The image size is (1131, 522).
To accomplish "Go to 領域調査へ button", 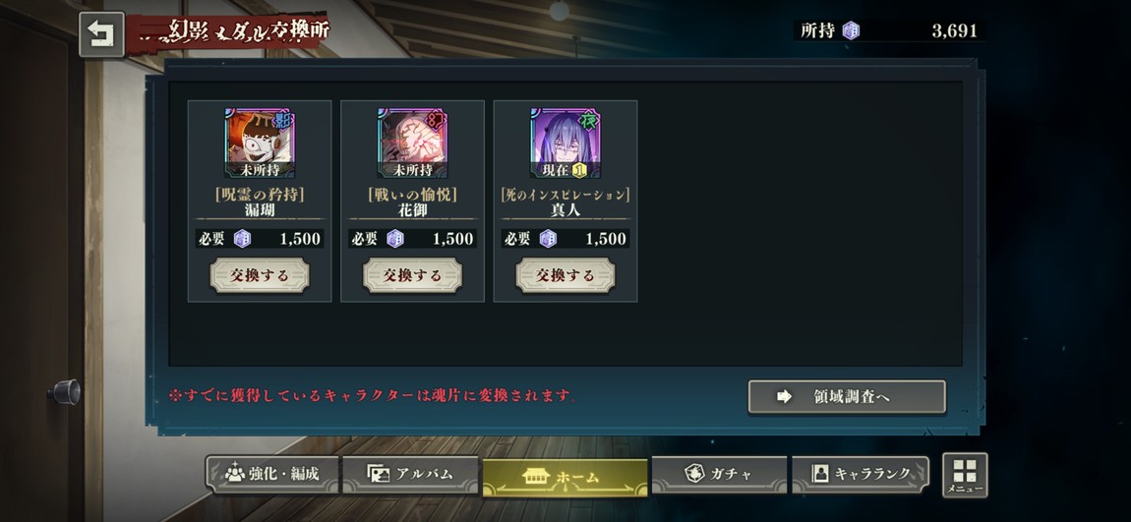I will (847, 396).
